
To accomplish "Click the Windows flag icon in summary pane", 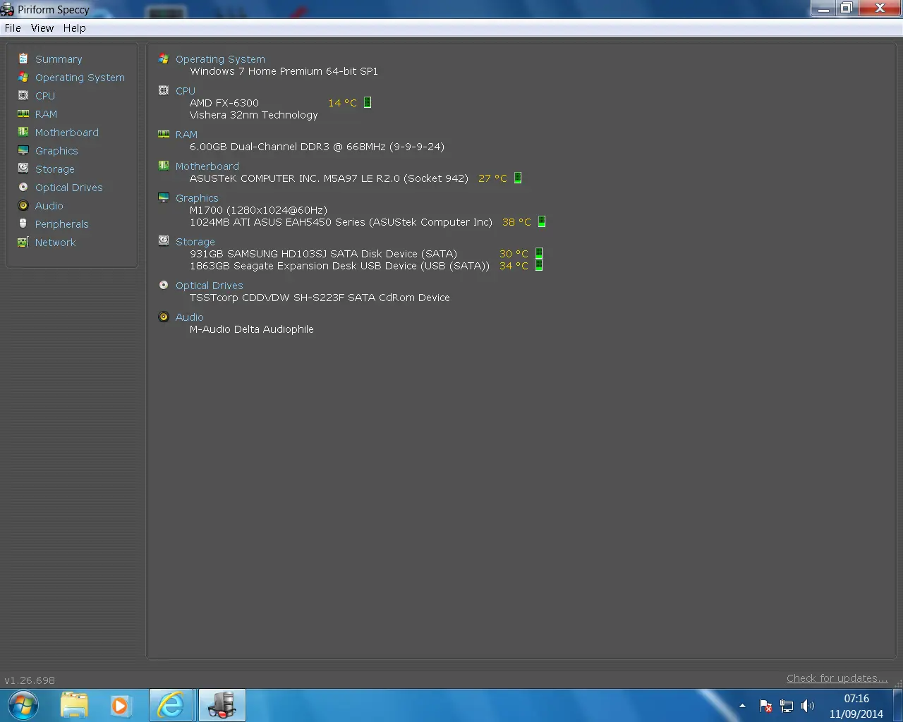I will point(164,59).
